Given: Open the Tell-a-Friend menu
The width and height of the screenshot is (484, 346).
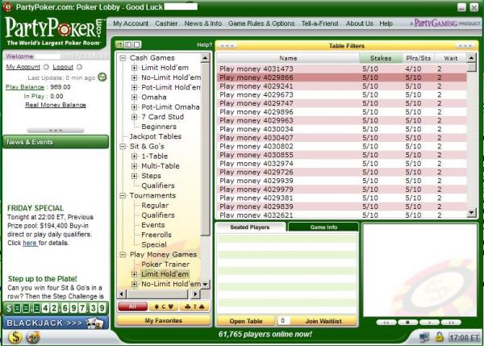Looking at the screenshot, I should [x=319, y=23].
